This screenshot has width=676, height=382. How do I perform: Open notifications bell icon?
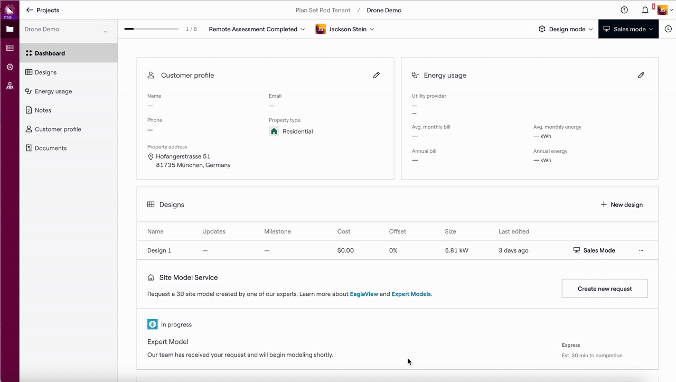click(645, 10)
